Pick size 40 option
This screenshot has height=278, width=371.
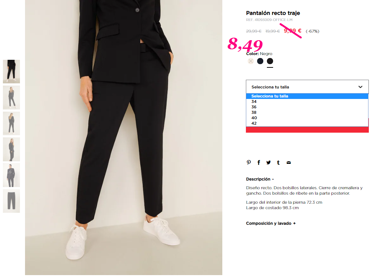307,118
